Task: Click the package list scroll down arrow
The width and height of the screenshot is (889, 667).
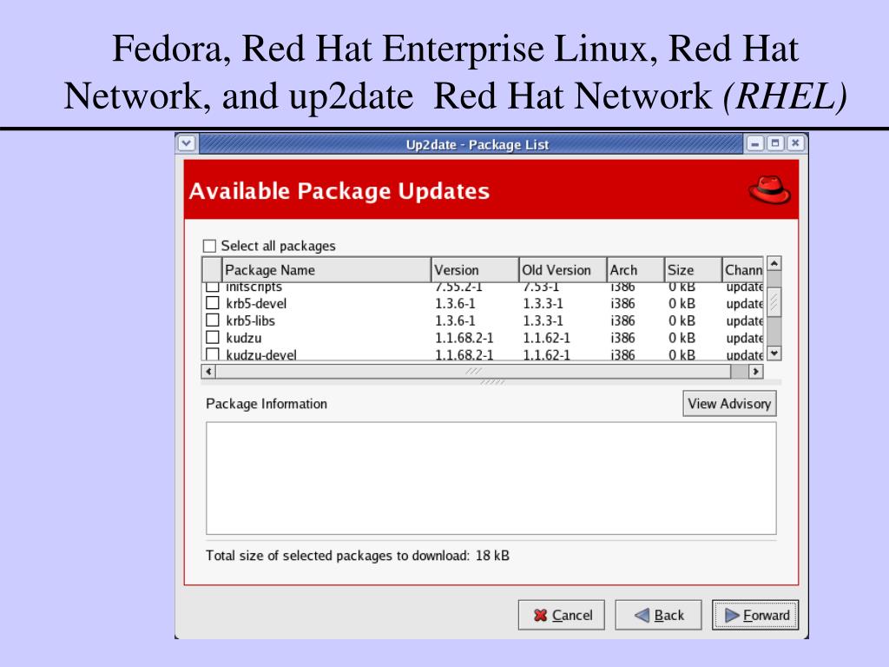Action: pos(774,353)
